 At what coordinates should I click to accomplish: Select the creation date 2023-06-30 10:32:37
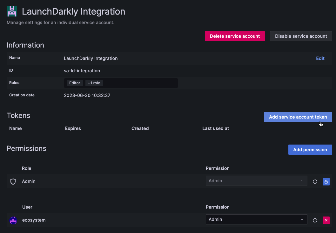(x=87, y=95)
